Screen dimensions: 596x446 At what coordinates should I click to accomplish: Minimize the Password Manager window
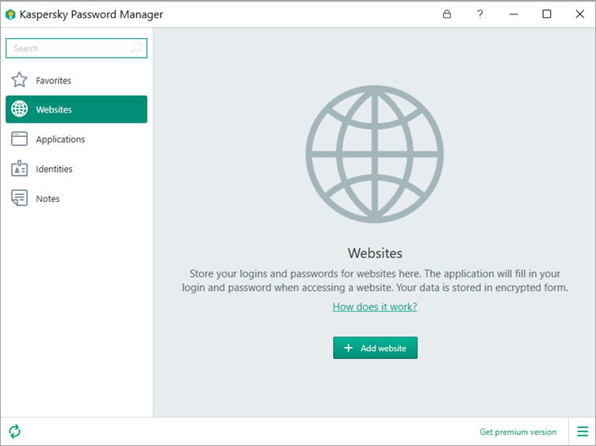point(514,14)
